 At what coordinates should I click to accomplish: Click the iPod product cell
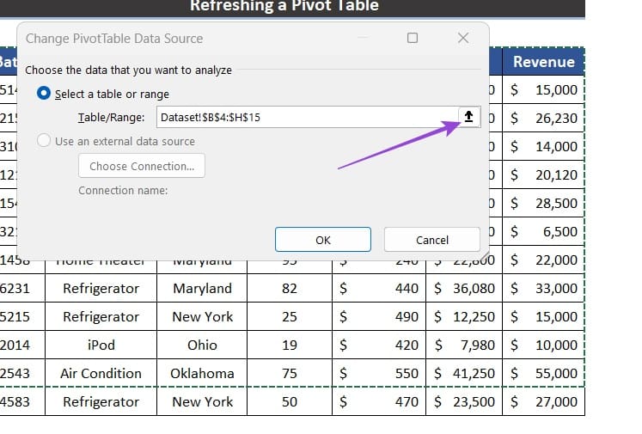point(101,345)
